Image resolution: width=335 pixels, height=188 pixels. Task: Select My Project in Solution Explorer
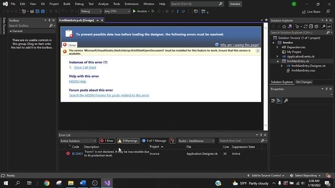(x=294, y=52)
